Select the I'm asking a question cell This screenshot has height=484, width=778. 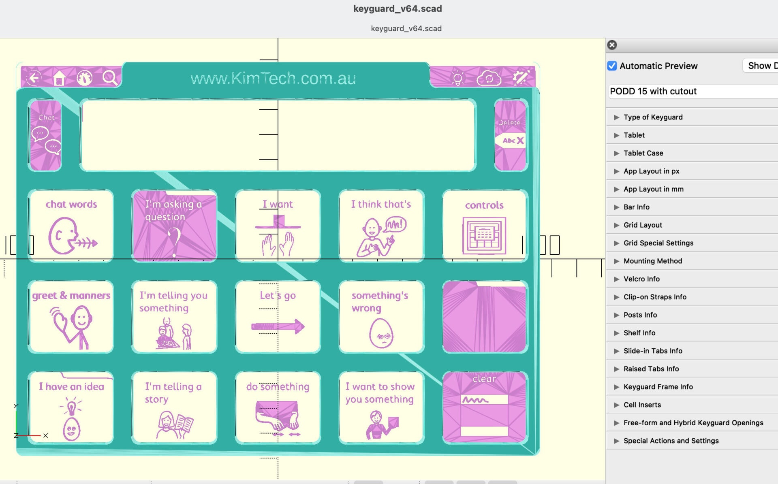[174, 226]
